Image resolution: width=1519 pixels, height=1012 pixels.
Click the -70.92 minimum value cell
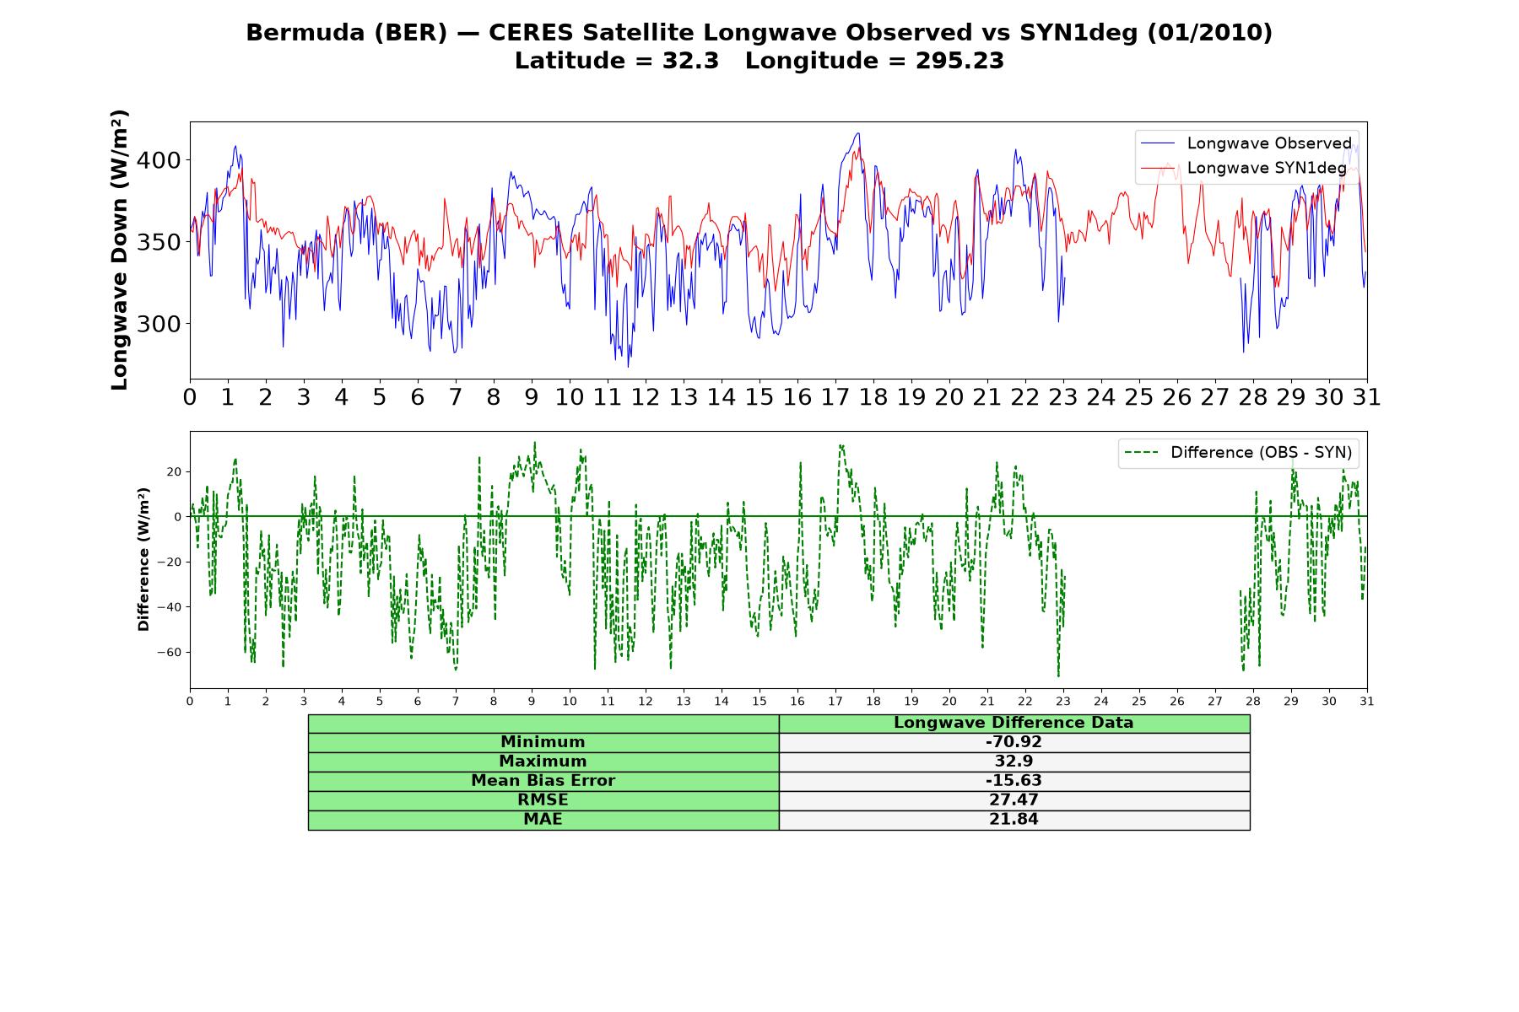tap(1014, 742)
